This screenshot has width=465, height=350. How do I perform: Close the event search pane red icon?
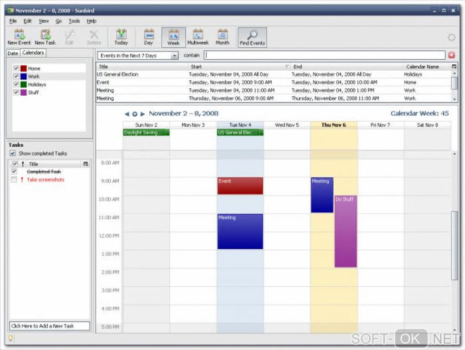pos(451,55)
